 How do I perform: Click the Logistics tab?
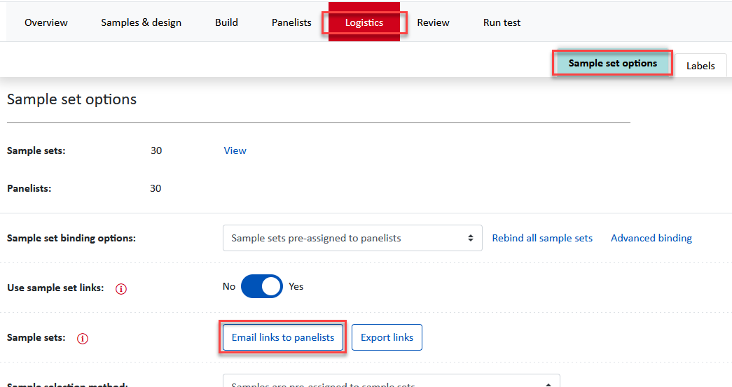click(364, 22)
